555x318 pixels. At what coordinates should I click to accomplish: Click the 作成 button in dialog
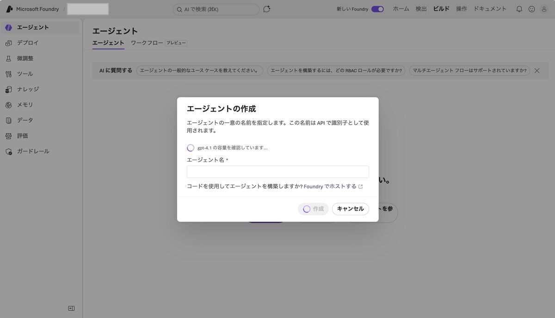coord(313,209)
